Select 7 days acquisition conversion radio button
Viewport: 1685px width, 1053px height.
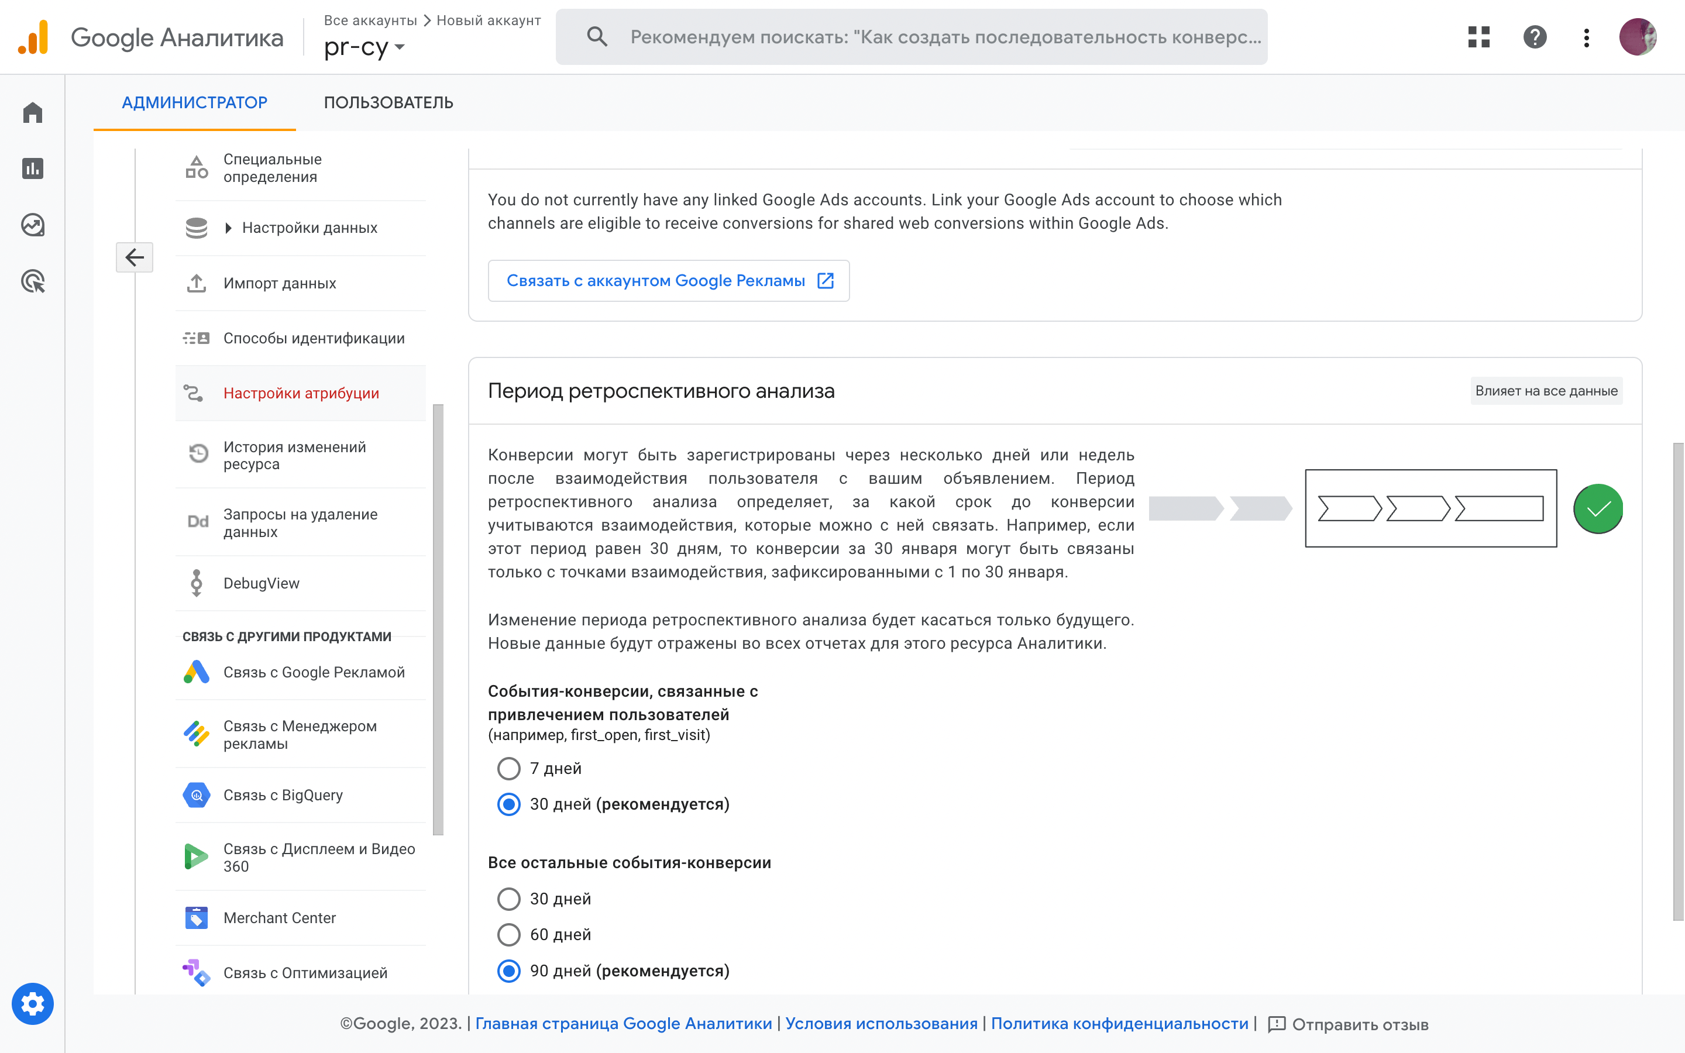click(x=508, y=767)
